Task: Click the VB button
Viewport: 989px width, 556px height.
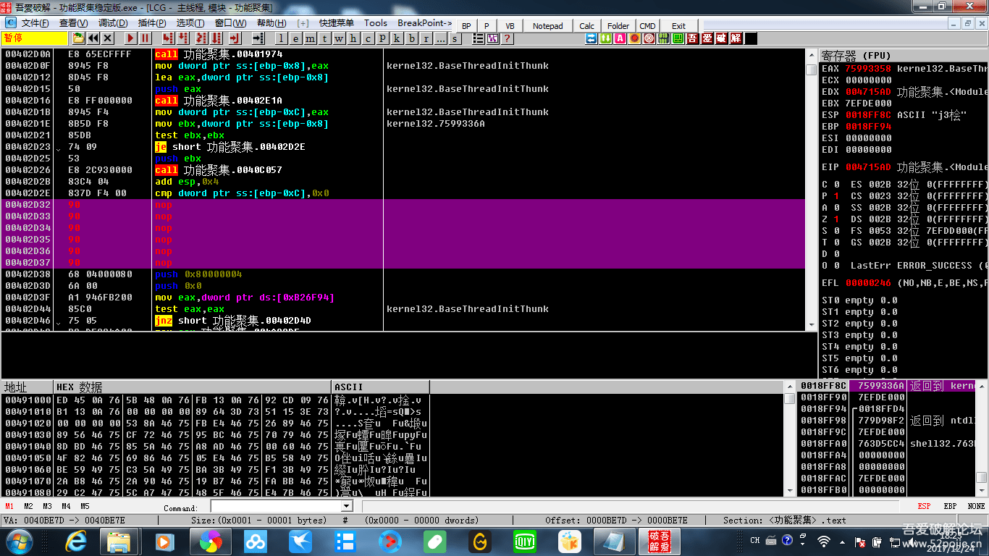Action: (x=510, y=26)
